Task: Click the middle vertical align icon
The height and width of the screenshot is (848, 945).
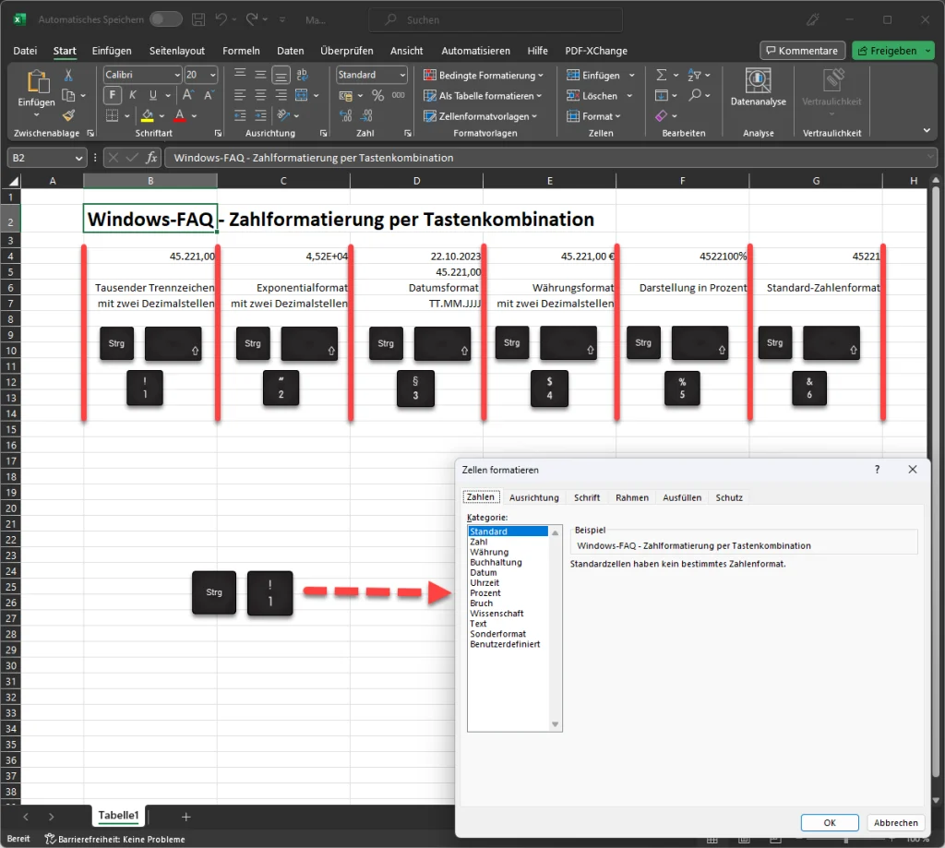Action: click(x=260, y=74)
